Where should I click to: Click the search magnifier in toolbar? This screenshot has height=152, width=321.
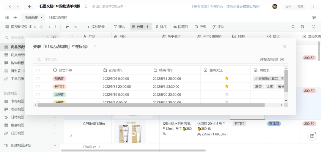point(293,27)
